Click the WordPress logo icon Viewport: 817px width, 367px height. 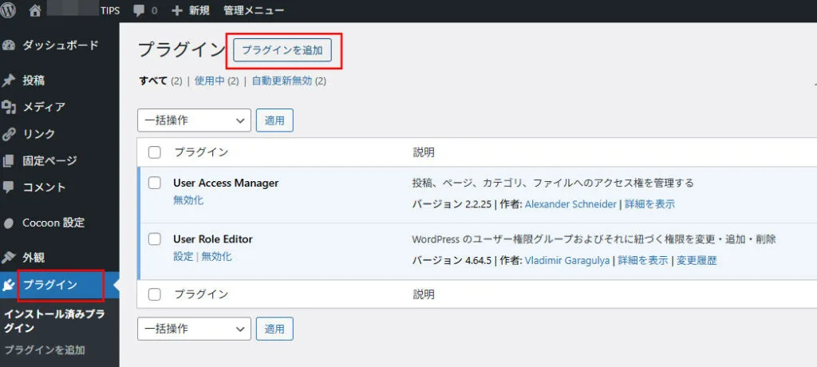10,11
